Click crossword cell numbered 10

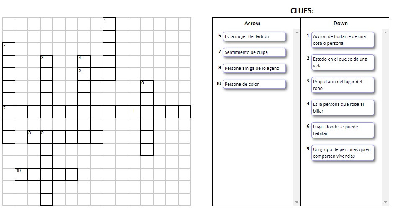tap(21, 174)
